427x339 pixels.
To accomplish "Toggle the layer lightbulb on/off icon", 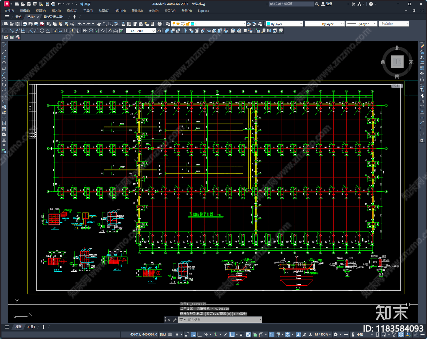I will (x=173, y=24).
